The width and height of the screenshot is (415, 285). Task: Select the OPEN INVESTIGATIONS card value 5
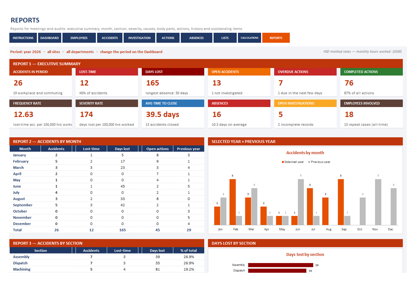pyautogui.click(x=281, y=115)
